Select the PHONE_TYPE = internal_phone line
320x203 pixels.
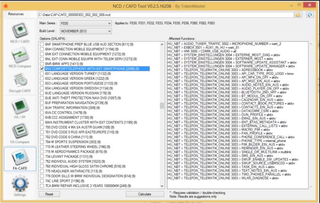[x=227, y=141]
